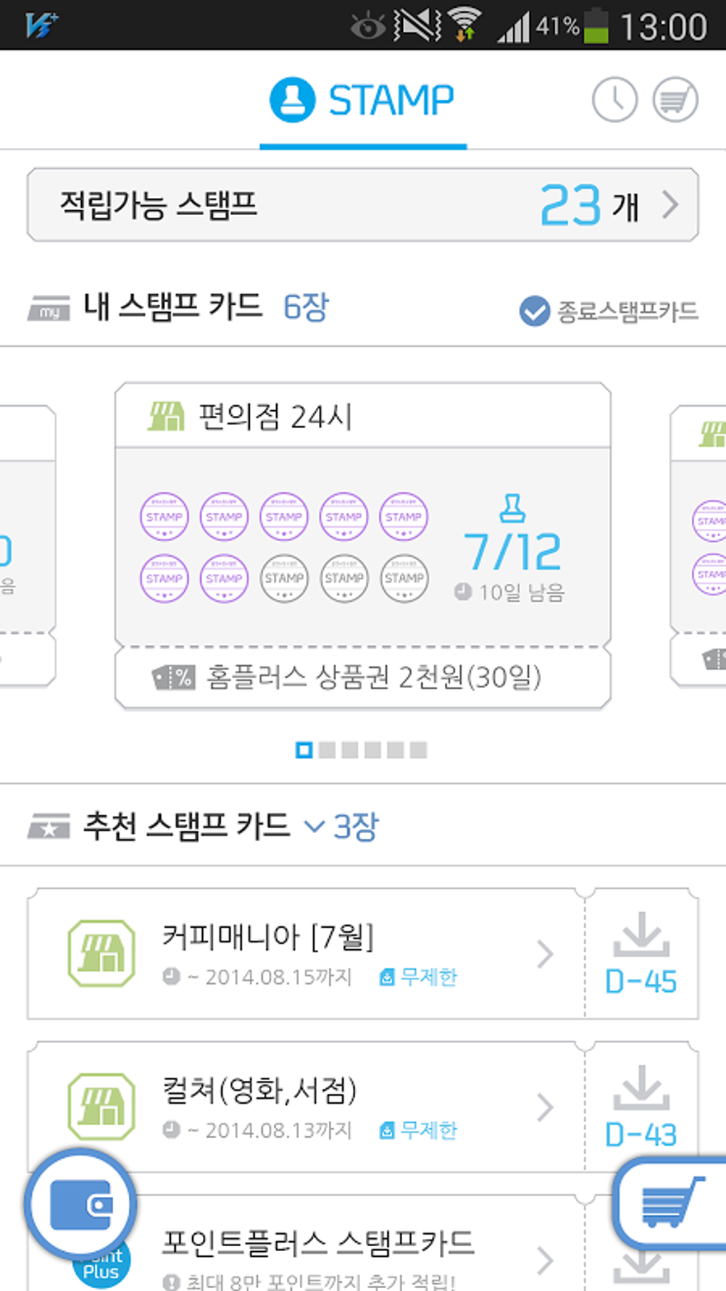Tap the floating blue shopping cart button

670,1204
